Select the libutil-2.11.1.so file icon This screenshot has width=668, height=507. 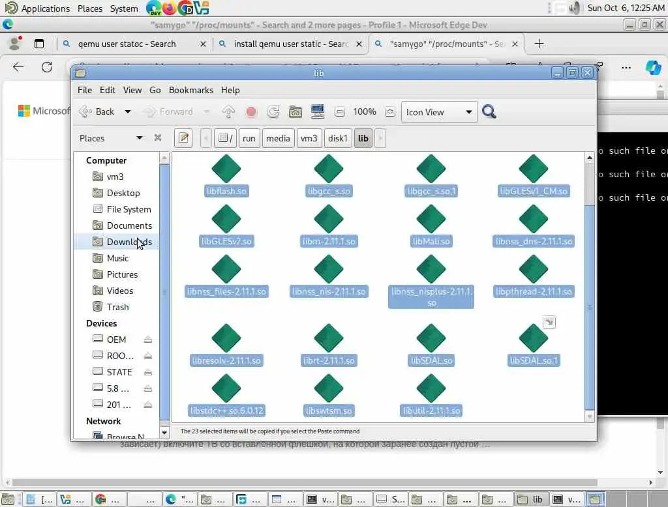click(431, 388)
